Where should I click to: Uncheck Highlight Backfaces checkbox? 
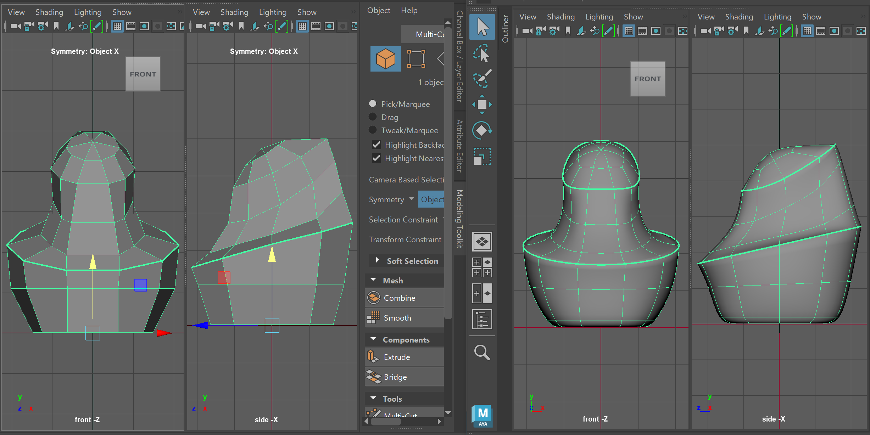point(376,145)
